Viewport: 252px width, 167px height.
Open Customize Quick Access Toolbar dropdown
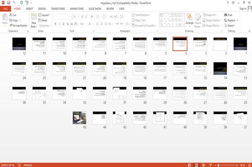pos(31,3)
